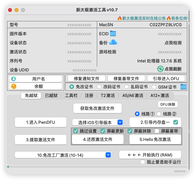The width and height of the screenshot is (195, 180).
Task: Click 4.还原激活文件 button
Action: [98, 139]
